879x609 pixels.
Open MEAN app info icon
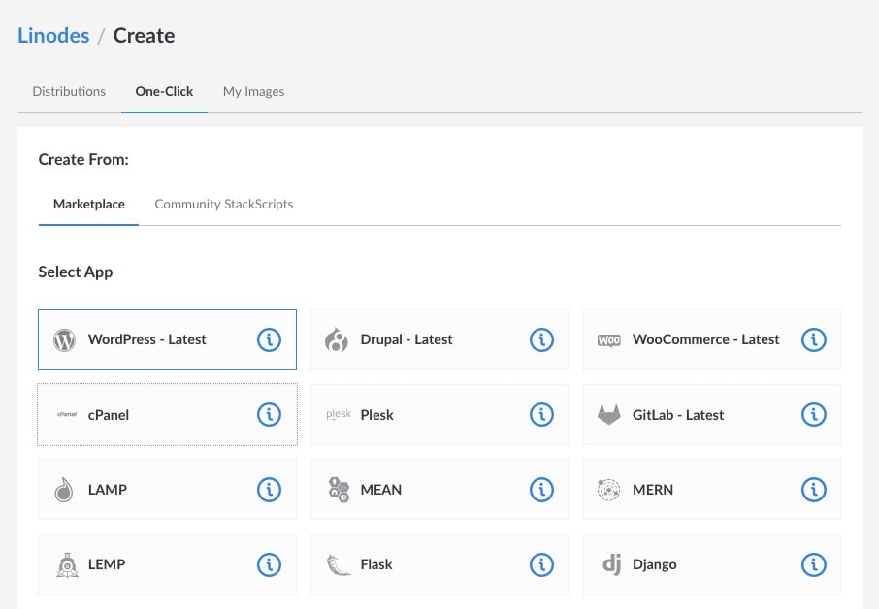click(x=541, y=490)
